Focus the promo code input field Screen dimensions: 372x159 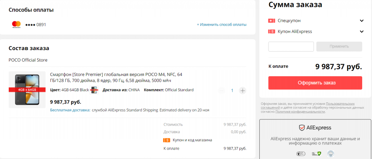coord(291,46)
